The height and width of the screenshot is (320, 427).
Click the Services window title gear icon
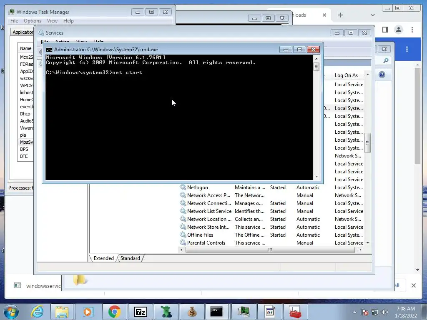coord(41,32)
